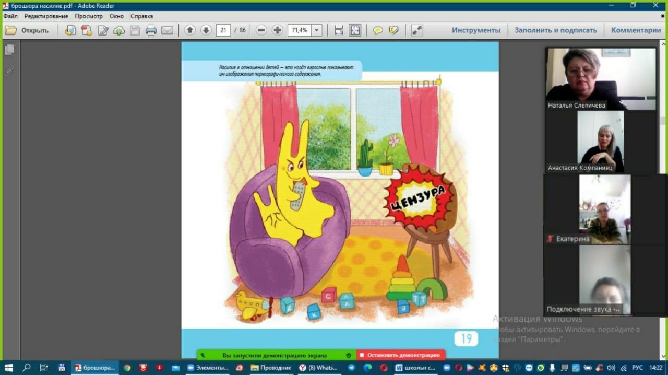Screen dimensions: 668x375
Task: Click Остановить демонстрацию button
Action: click(x=400, y=355)
